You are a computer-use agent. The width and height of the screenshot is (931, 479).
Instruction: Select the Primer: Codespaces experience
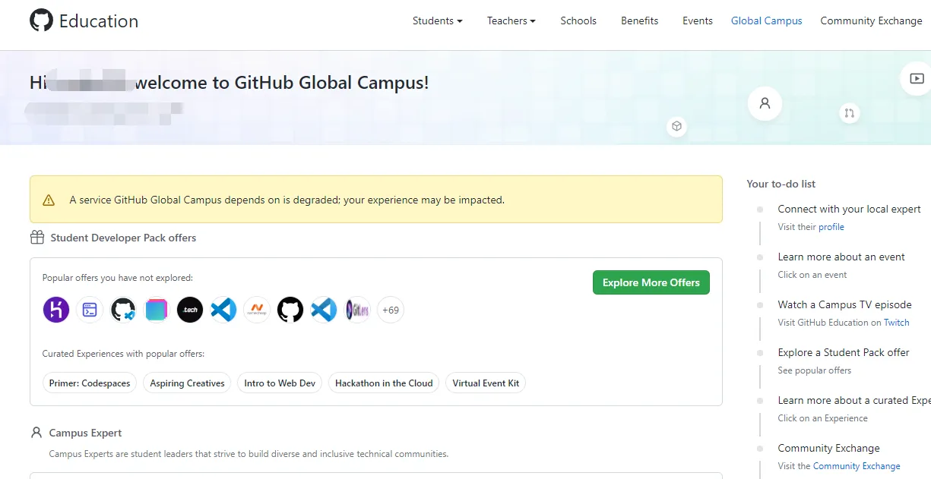pyautogui.click(x=90, y=383)
